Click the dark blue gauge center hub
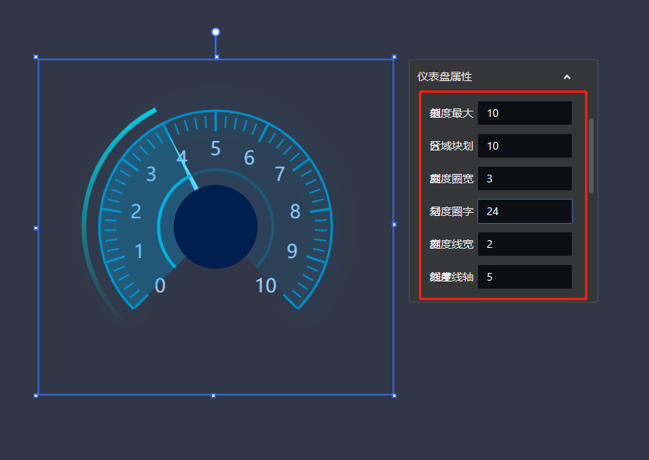This screenshot has height=460, width=649. [x=215, y=227]
